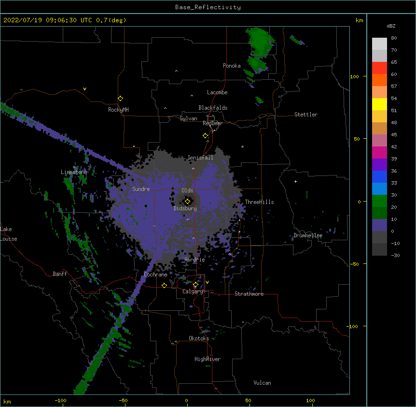This screenshot has height=407, width=416.
Task: Select the Sylvan label
Action: (188, 118)
